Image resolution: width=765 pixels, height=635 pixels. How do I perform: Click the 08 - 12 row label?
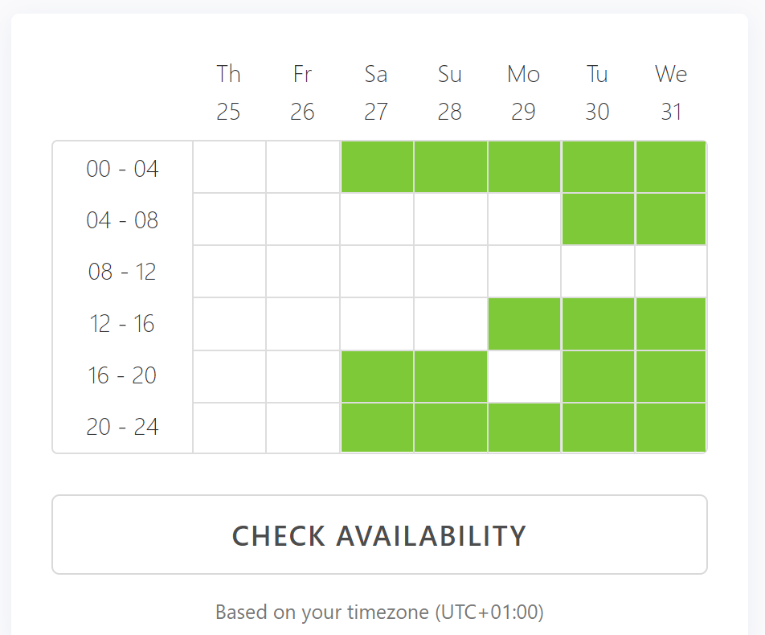click(x=123, y=272)
